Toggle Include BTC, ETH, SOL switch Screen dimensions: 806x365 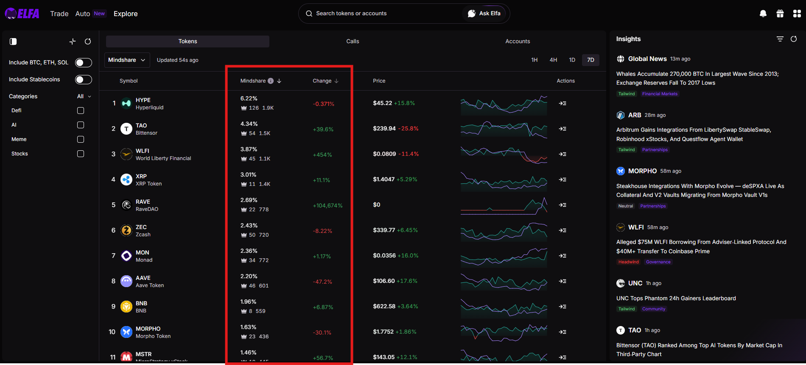84,63
